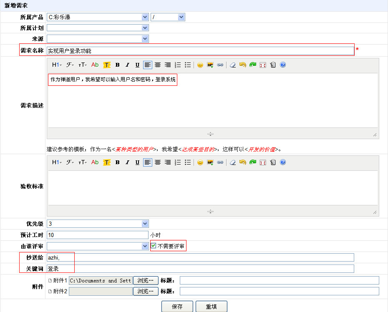388x312 pixels.
Task: Insert a hyperlink in the 验收标准 editor
Action: coord(220,162)
